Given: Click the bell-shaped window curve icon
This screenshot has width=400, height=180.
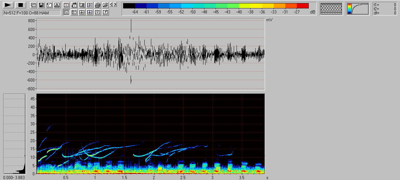Looking at the screenshot, I should coord(57,5).
